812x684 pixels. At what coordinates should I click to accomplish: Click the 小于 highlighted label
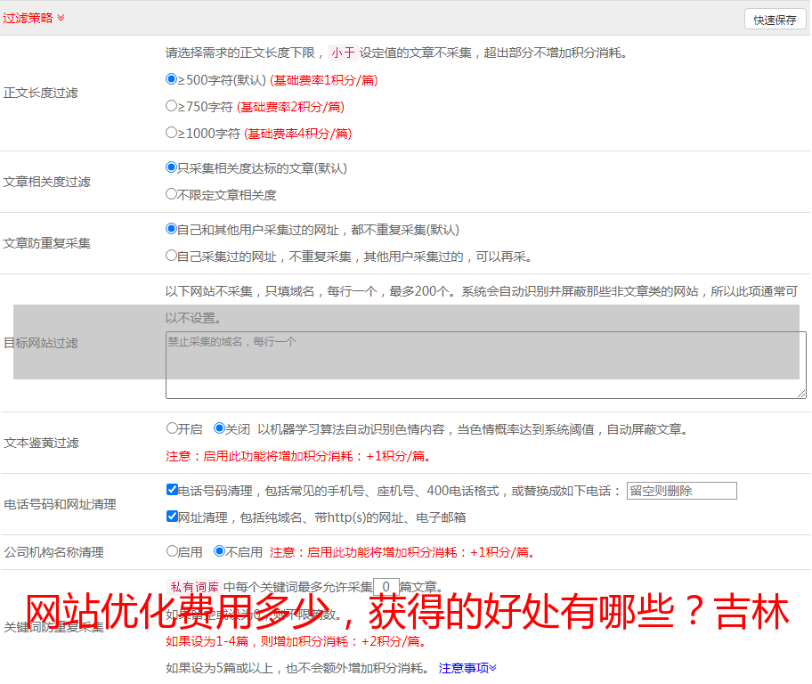coord(344,53)
